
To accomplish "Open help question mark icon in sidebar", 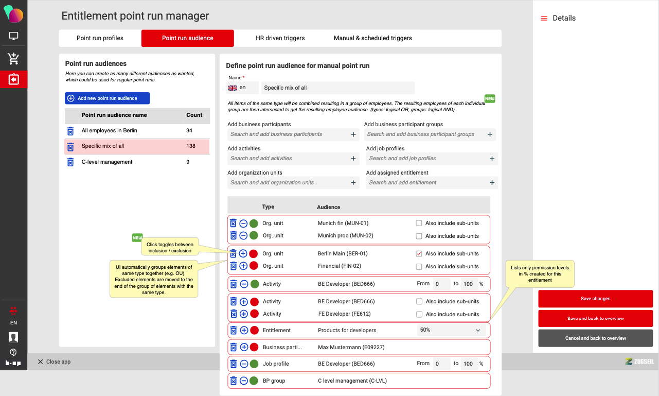I will click(x=13, y=352).
